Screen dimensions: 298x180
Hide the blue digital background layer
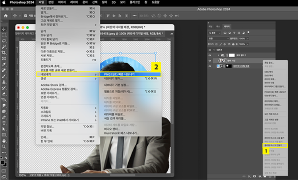[210, 66]
